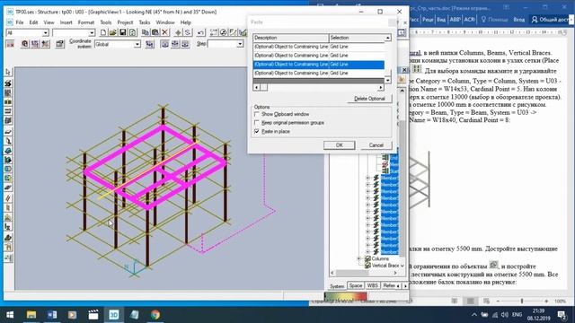Open the Format menu
The image size is (575, 323).
(x=86, y=22)
